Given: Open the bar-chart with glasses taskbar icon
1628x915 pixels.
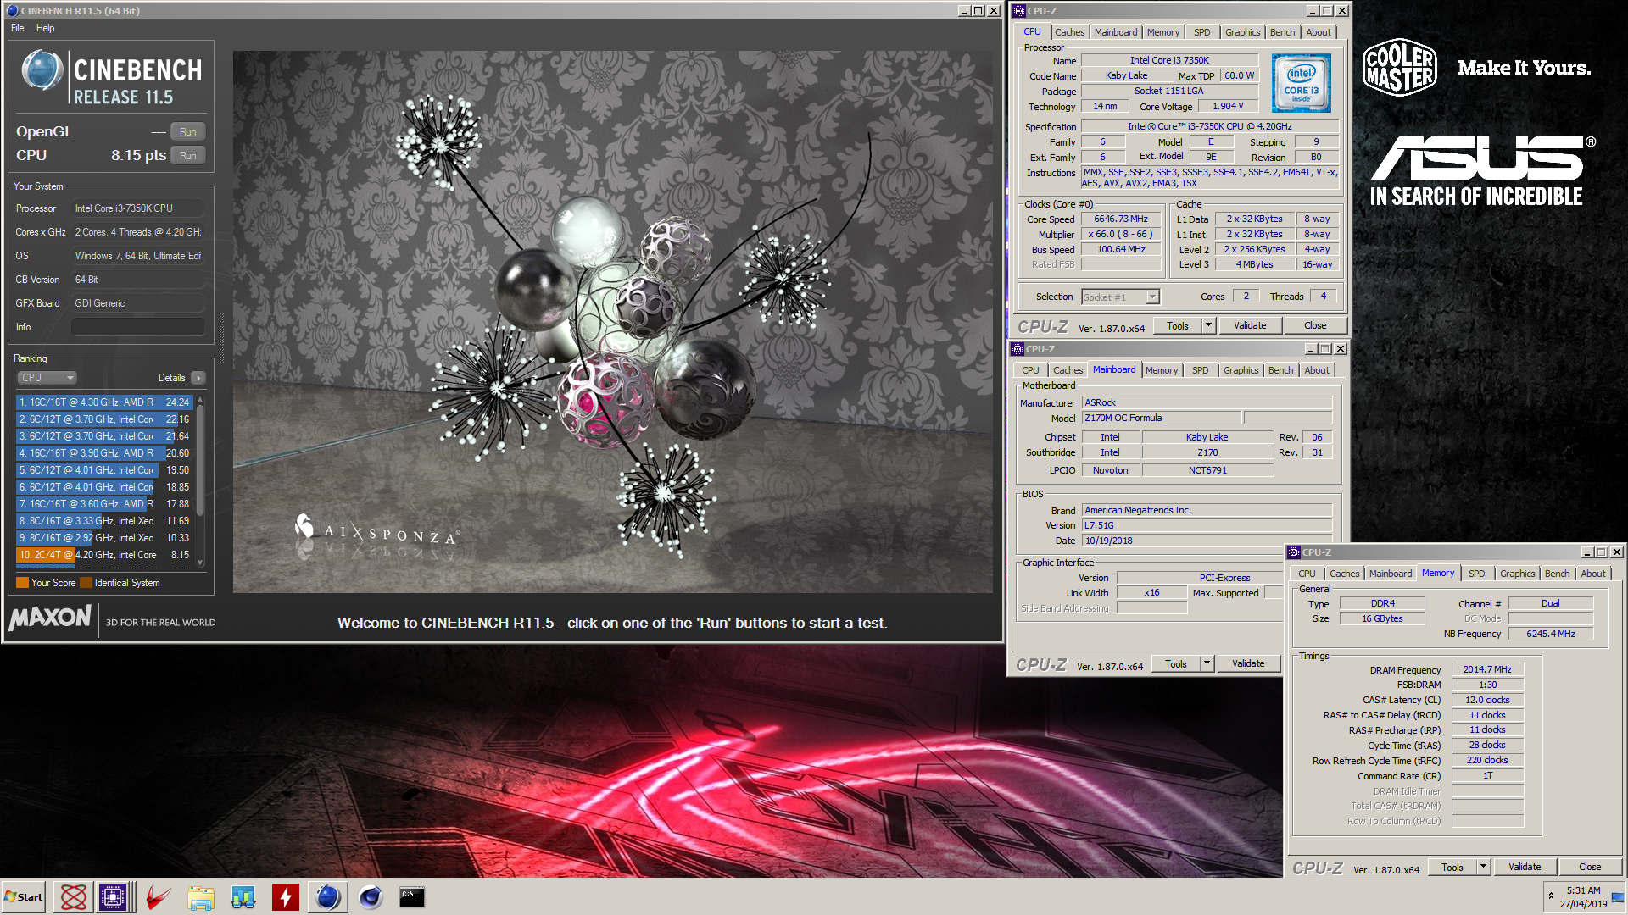Looking at the screenshot, I should pos(243,897).
